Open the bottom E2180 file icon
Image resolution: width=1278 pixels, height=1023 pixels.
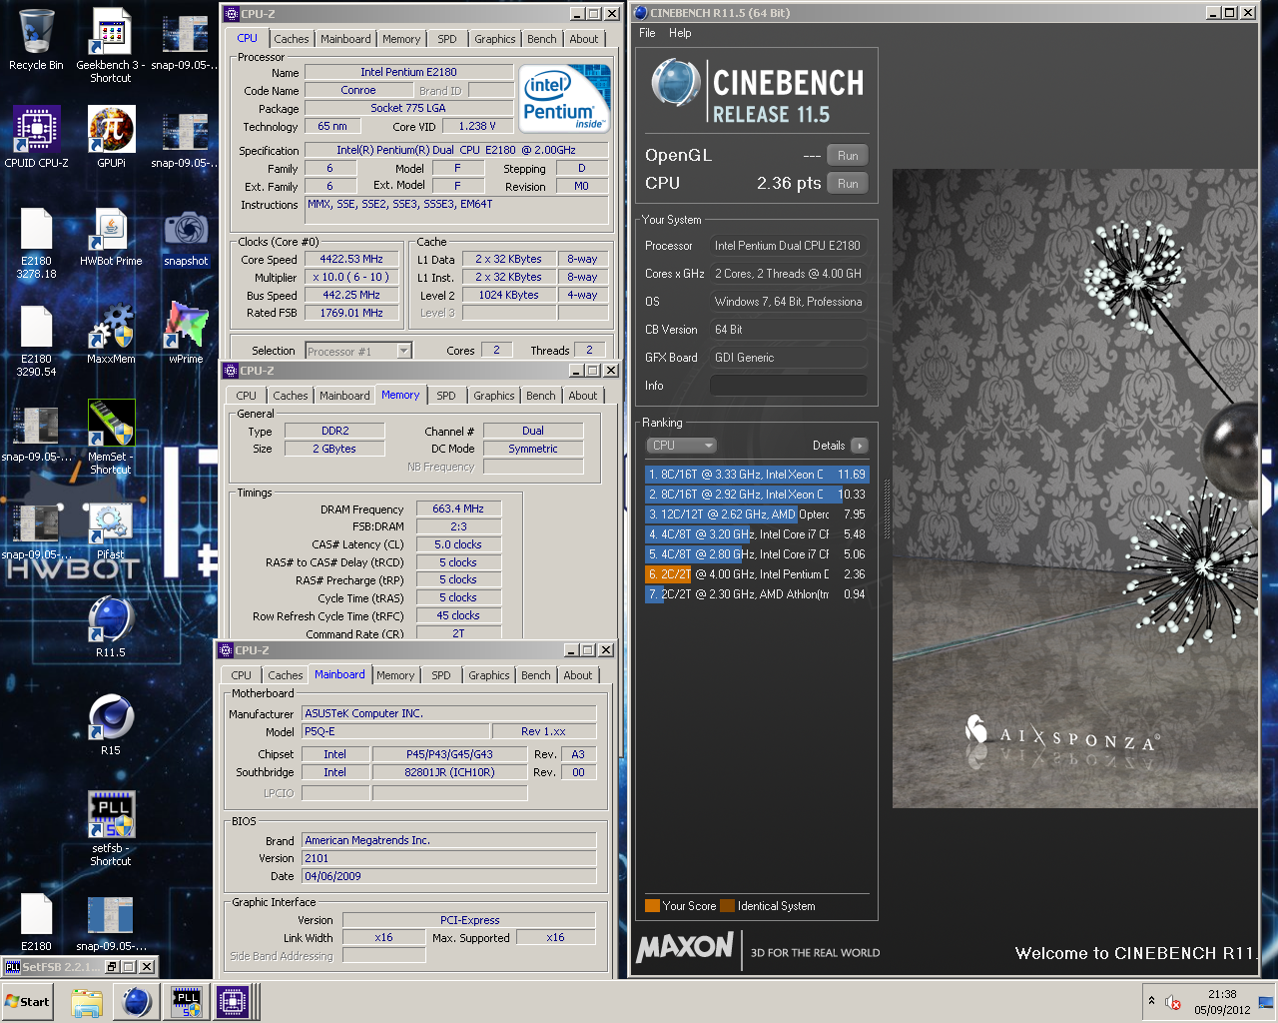click(x=36, y=922)
